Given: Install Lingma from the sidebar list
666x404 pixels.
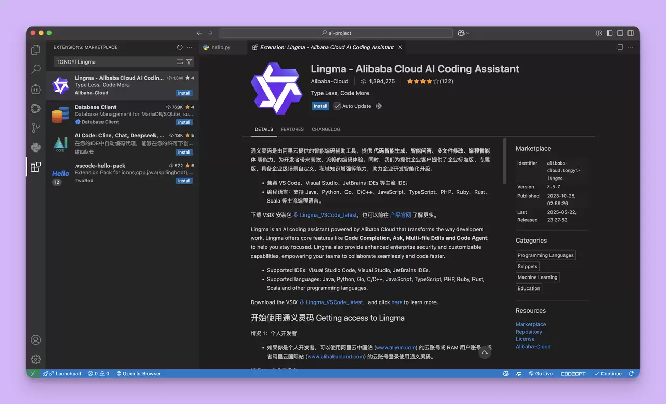Looking at the screenshot, I should 184,93.
